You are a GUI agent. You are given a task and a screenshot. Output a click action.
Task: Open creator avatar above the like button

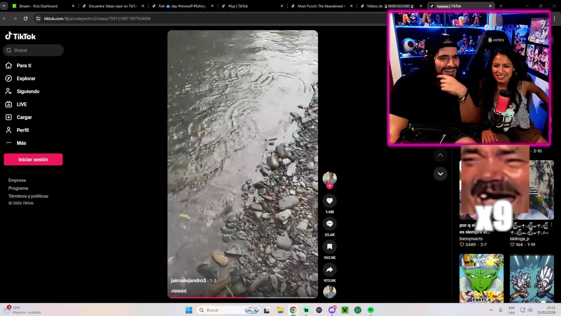click(330, 178)
